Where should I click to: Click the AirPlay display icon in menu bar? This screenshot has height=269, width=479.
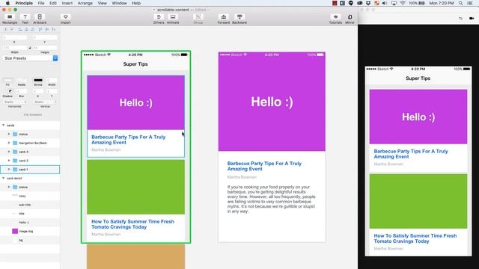394,3
